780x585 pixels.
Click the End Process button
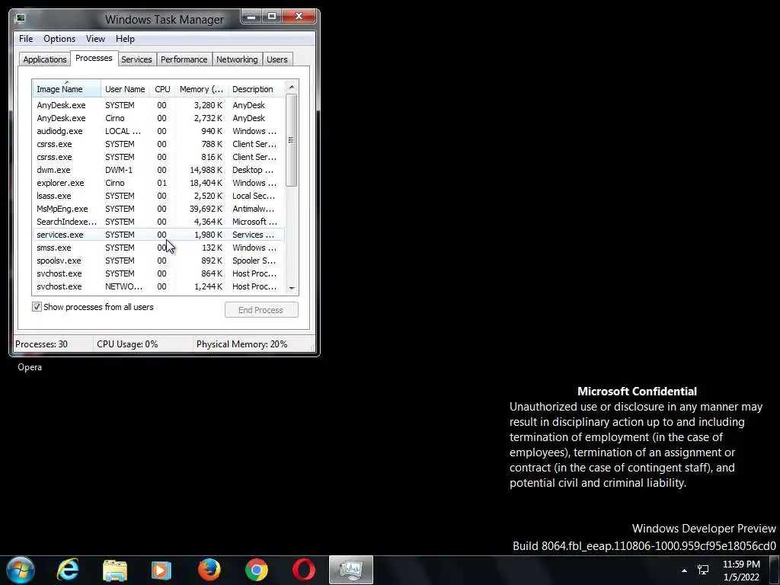pos(261,310)
